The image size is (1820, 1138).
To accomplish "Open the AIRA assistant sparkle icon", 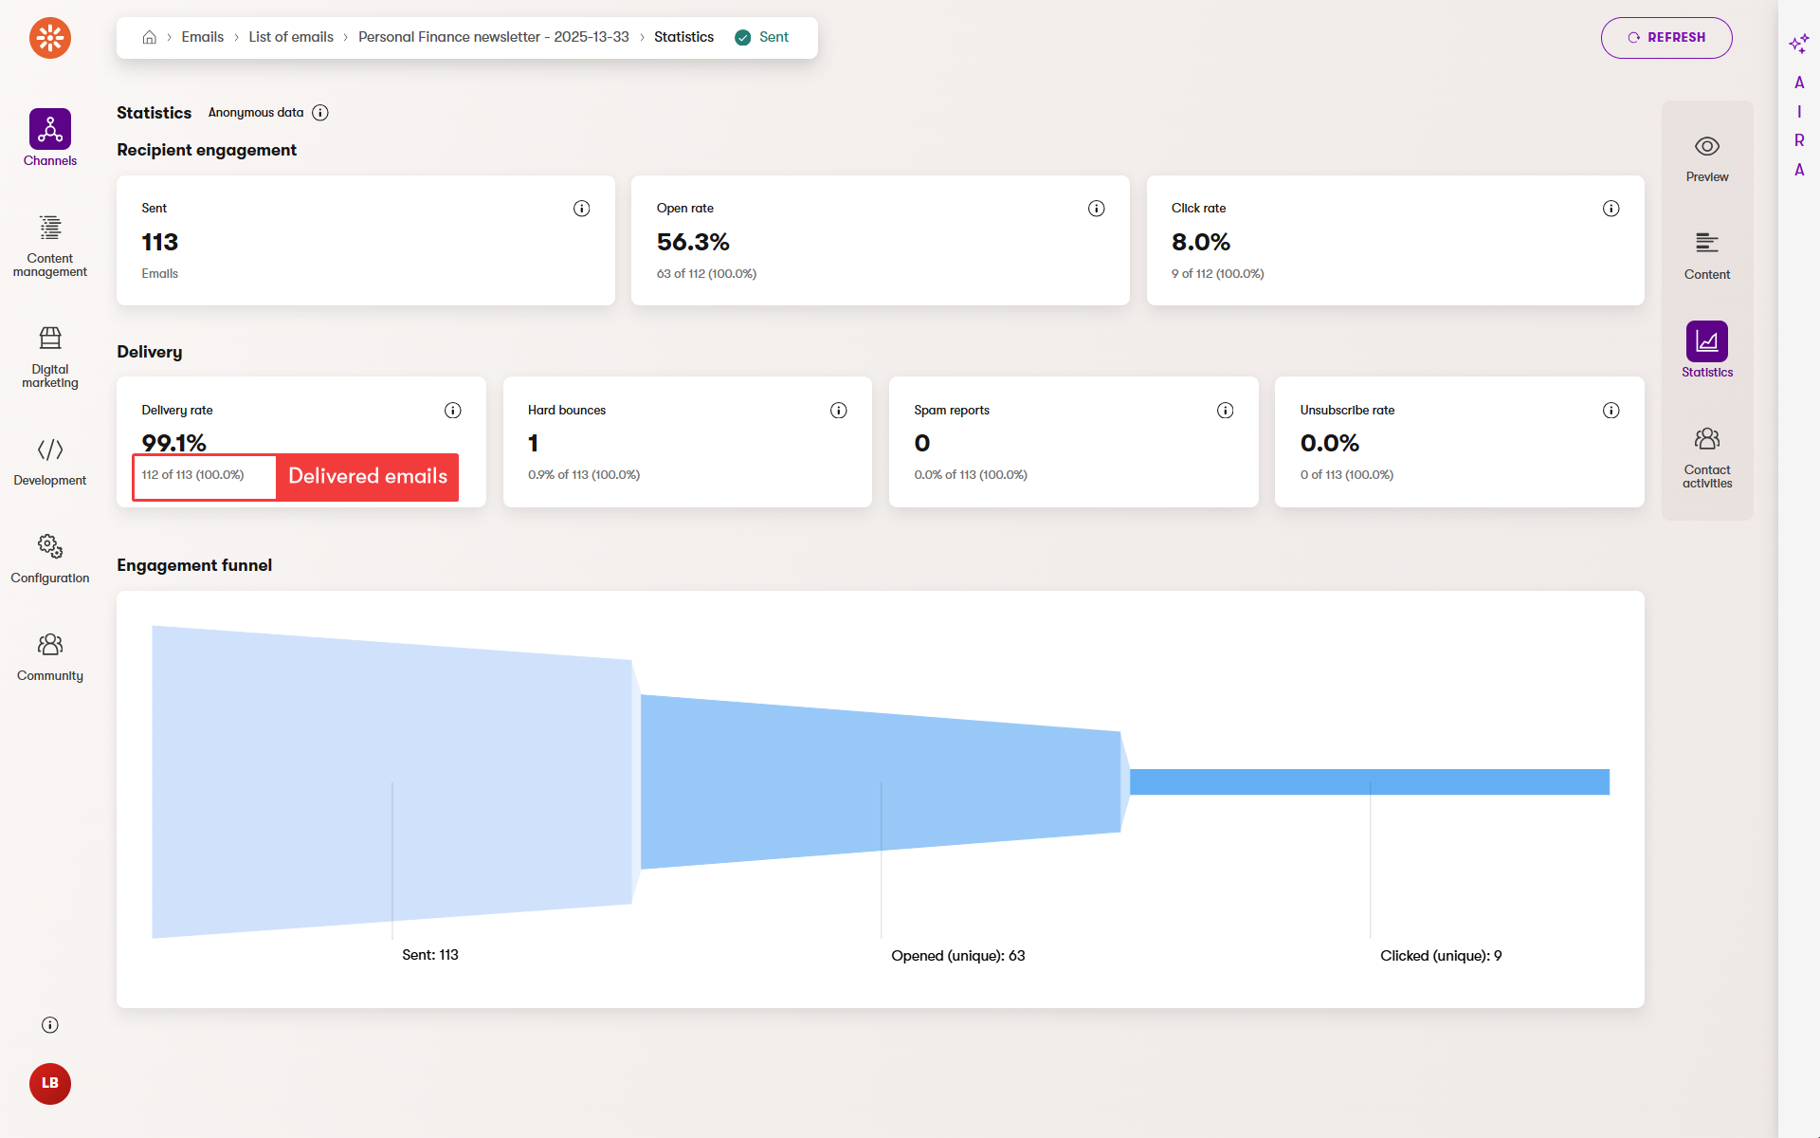I will coord(1798,44).
